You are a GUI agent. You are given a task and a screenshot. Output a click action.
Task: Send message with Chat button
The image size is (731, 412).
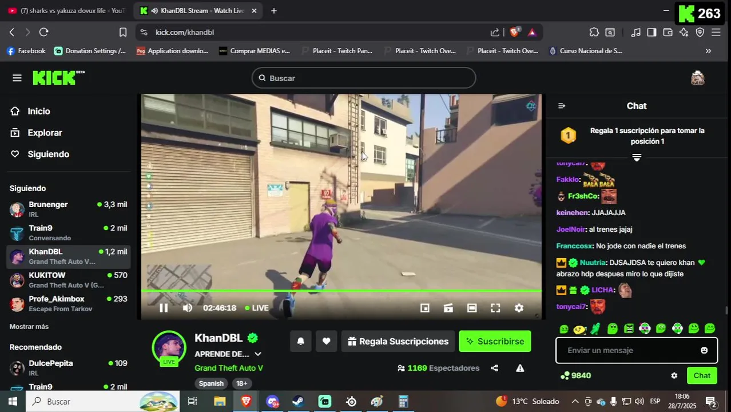coord(702,375)
